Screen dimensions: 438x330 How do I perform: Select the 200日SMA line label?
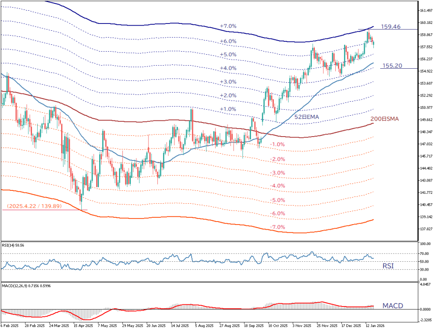pos(385,119)
